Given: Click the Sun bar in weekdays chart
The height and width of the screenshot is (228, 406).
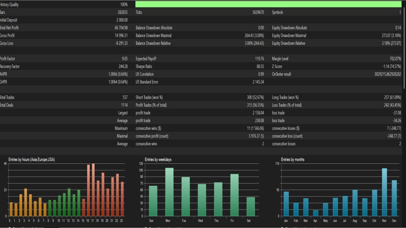Looking at the screenshot, I should (153, 201).
